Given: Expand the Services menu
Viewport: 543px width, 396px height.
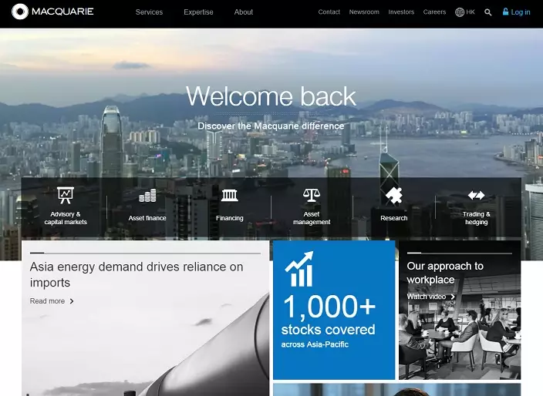Looking at the screenshot, I should 149,12.
